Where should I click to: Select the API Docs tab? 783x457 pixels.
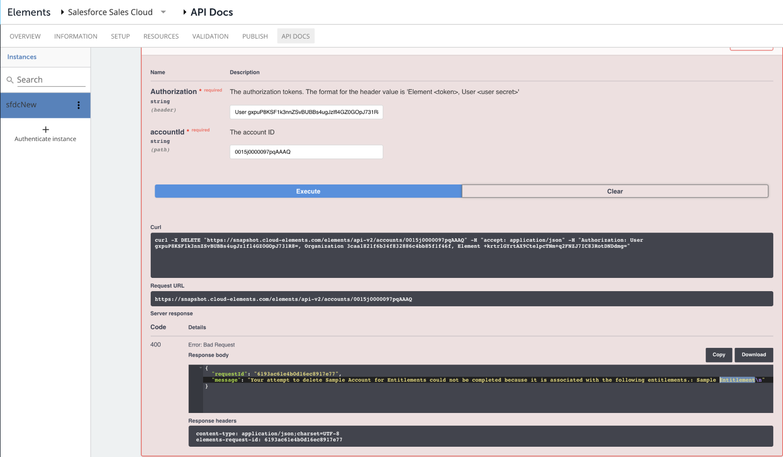pyautogui.click(x=296, y=36)
